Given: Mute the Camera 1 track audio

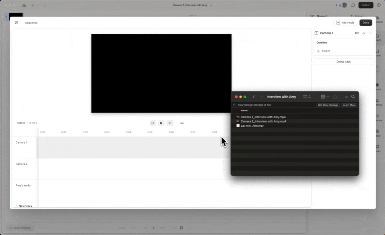Looking at the screenshot, I should coord(357,33).
